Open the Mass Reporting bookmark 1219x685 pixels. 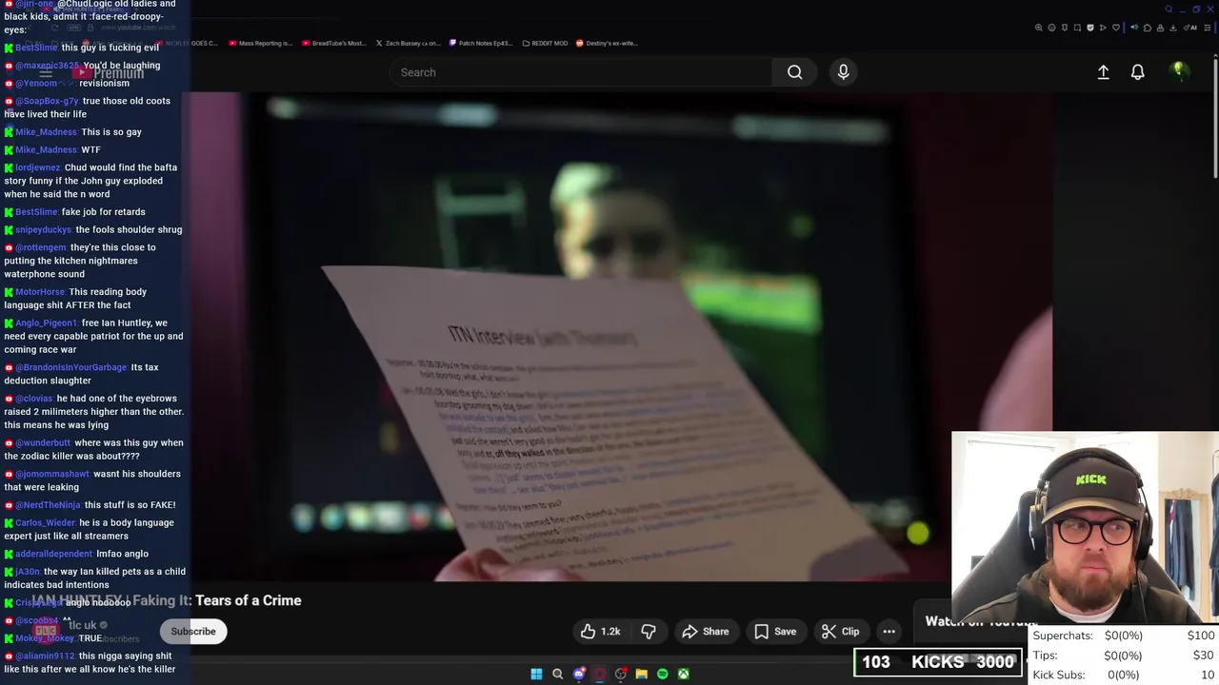point(260,43)
